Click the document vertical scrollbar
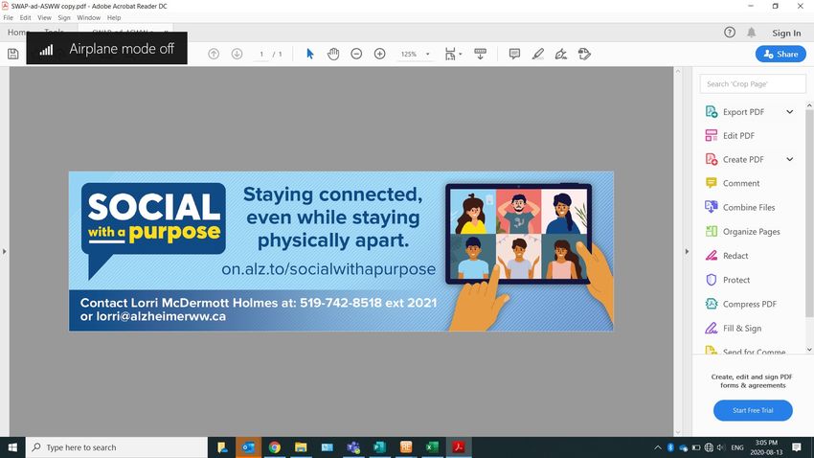The width and height of the screenshot is (814, 458). pyautogui.click(x=677, y=251)
